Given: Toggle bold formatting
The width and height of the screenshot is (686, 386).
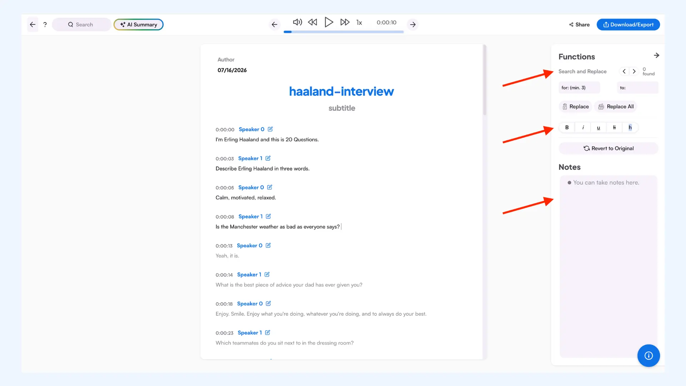Looking at the screenshot, I should pos(567,127).
